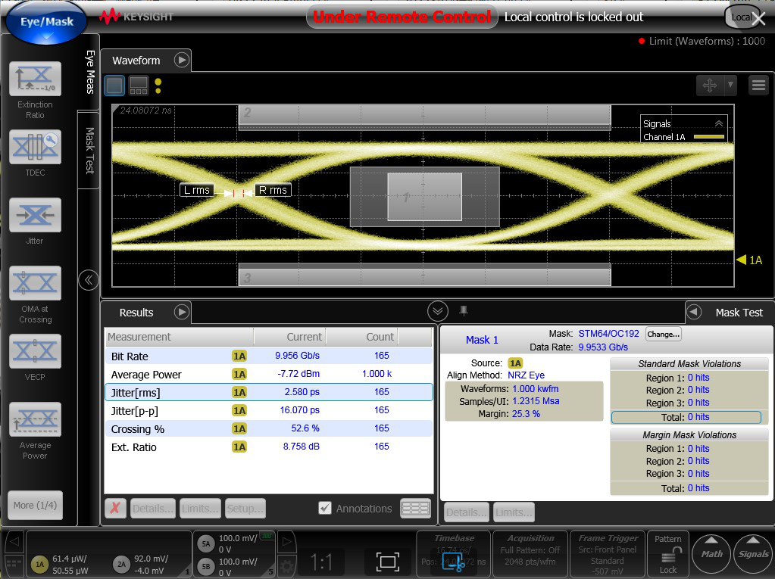Click the VECP measurement icon

coord(35,352)
